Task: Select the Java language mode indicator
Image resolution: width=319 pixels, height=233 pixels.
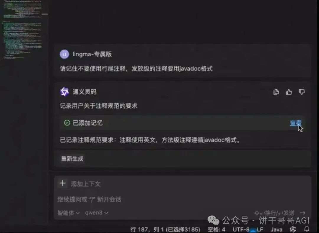Action: (x=276, y=229)
